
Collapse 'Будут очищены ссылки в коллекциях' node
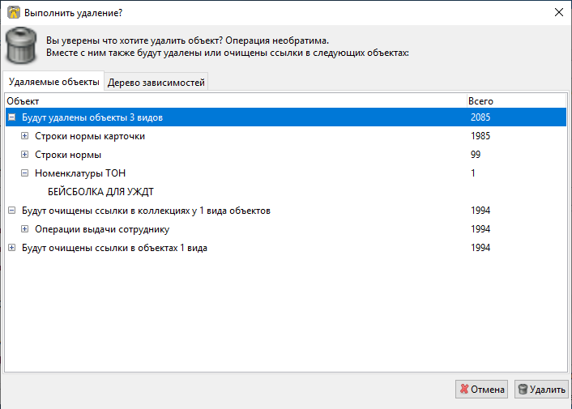coord(11,211)
